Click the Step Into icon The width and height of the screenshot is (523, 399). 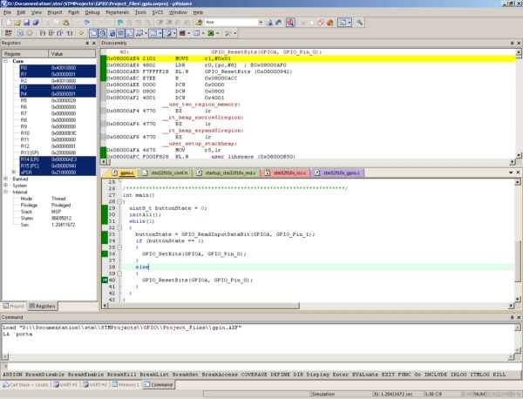[43, 33]
